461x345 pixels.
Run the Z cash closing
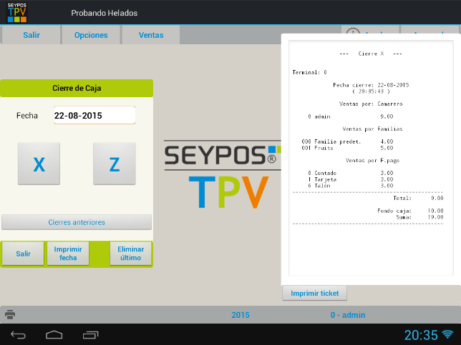(x=114, y=164)
